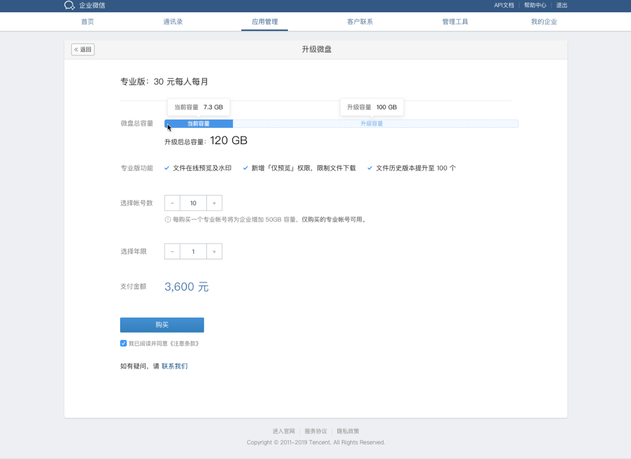Screen dimensions: 631x459
Task: Click the ① info icon beside capacity note
Action: click(167, 219)
